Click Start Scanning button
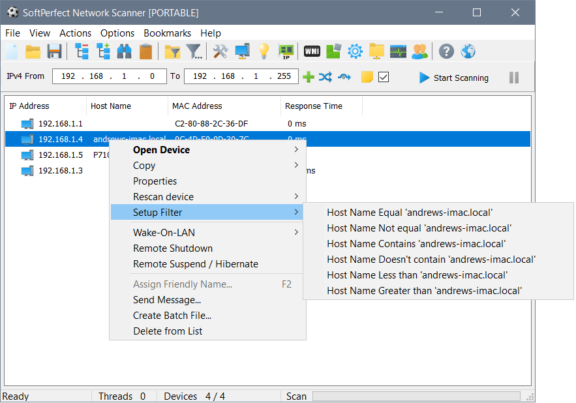The image size is (576, 403). coord(454,78)
